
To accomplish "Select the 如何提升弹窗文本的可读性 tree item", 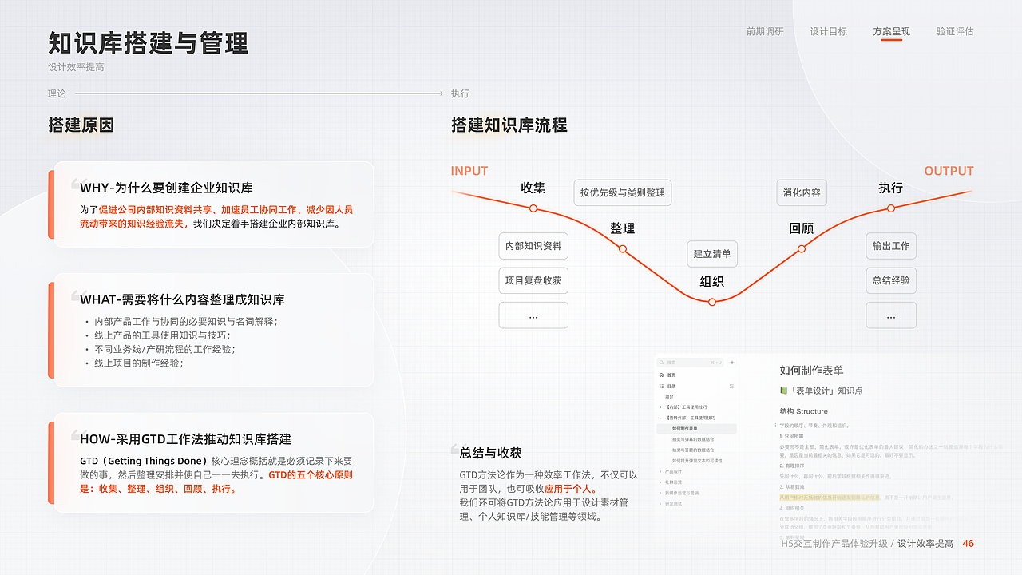I will [697, 461].
